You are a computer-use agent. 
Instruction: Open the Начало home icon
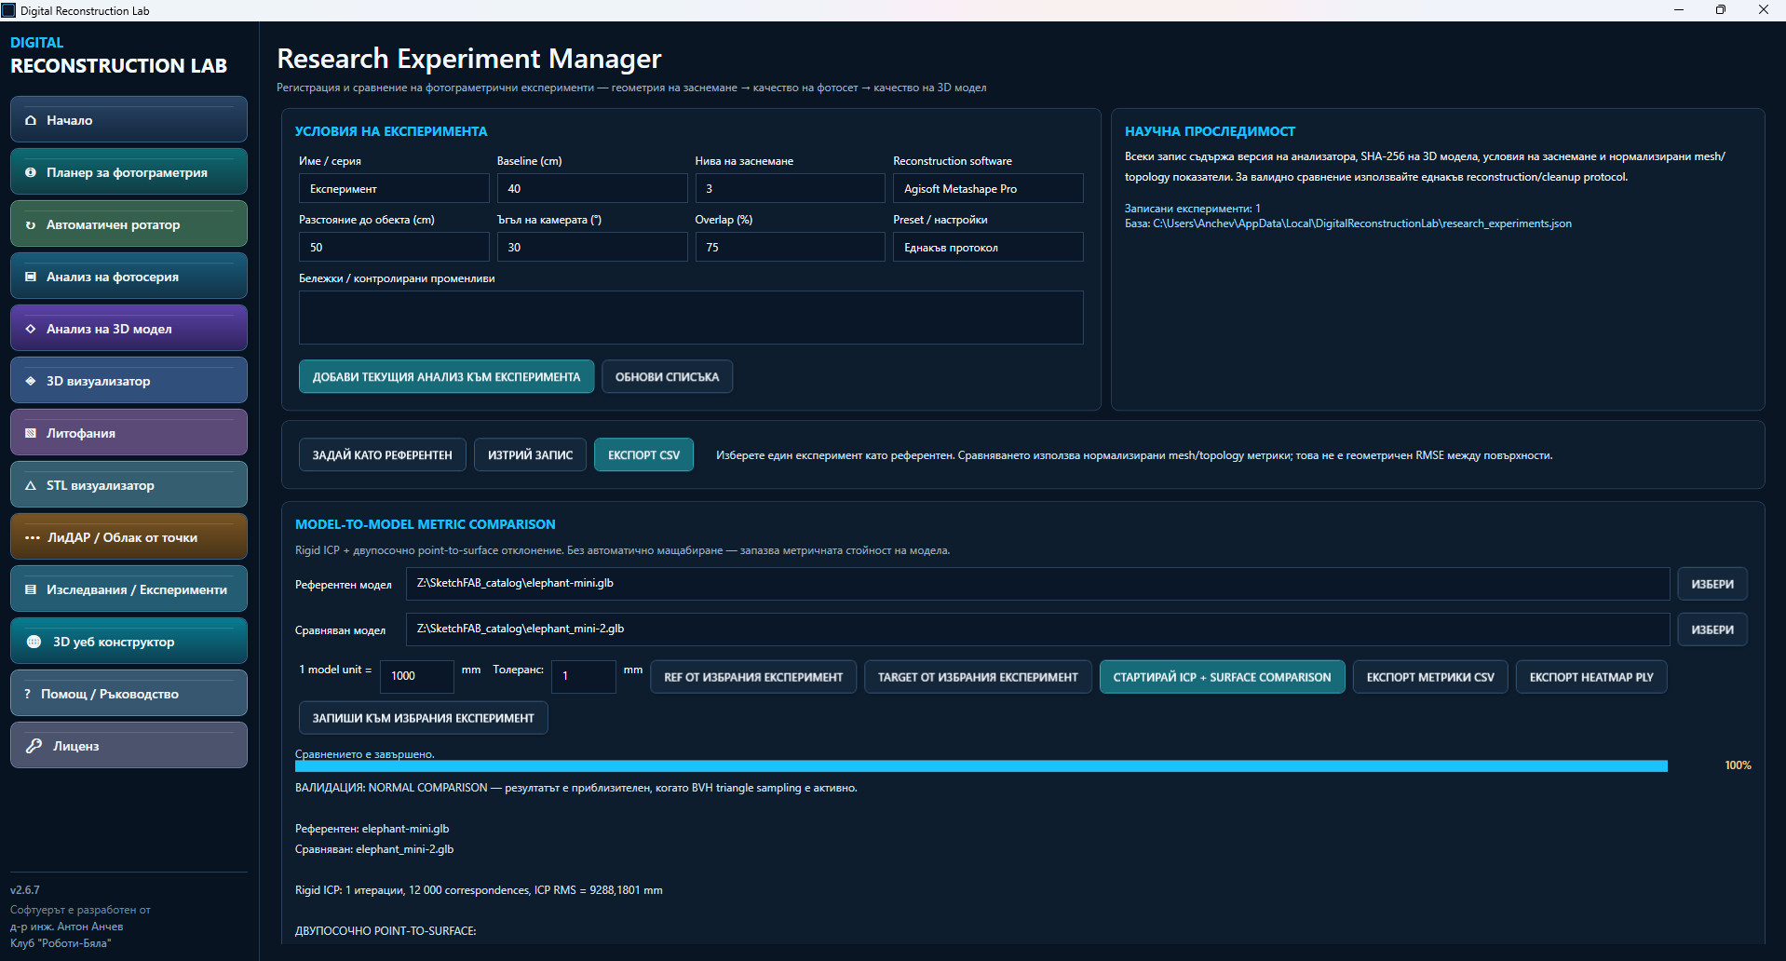[31, 120]
